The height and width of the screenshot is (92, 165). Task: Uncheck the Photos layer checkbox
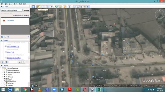(4, 77)
